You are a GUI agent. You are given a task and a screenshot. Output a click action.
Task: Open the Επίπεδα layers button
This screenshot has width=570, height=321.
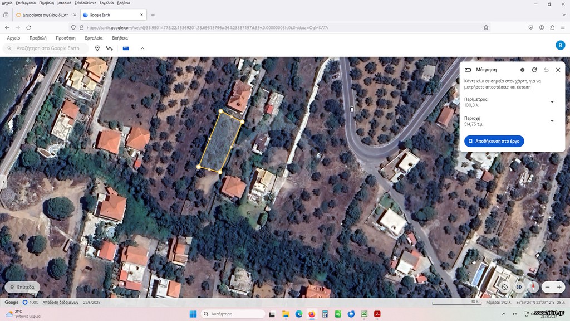[x=22, y=287]
